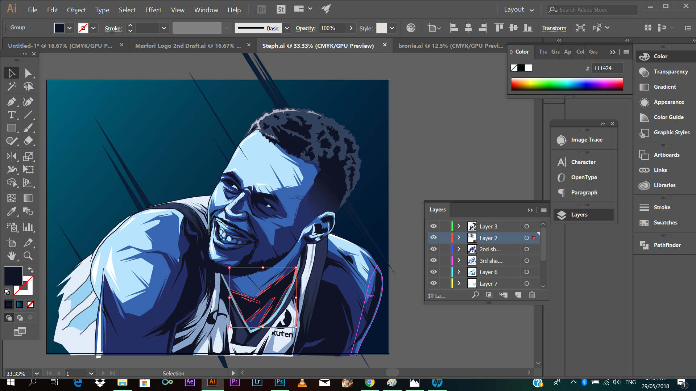
Task: Hide Layer 3 with eye icon
Action: pos(434,226)
